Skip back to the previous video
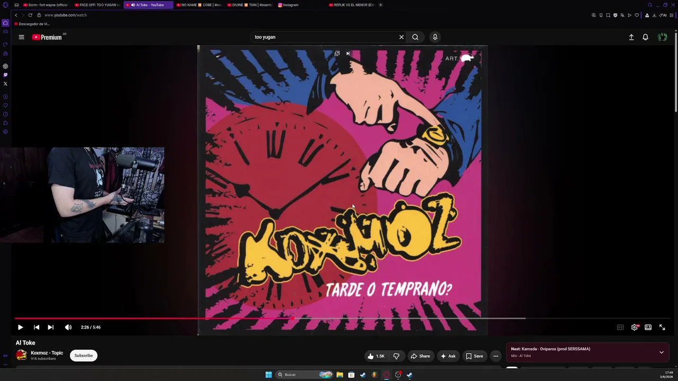678x381 pixels. (36, 327)
